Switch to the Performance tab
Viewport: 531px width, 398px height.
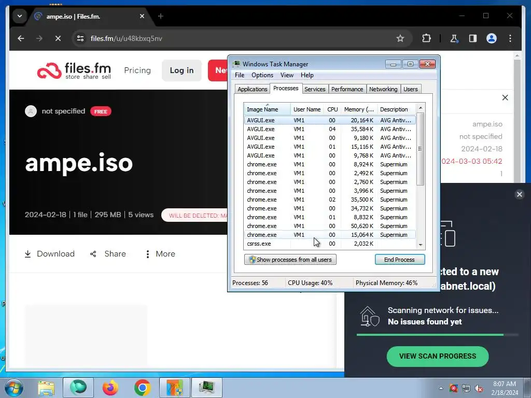point(347,89)
